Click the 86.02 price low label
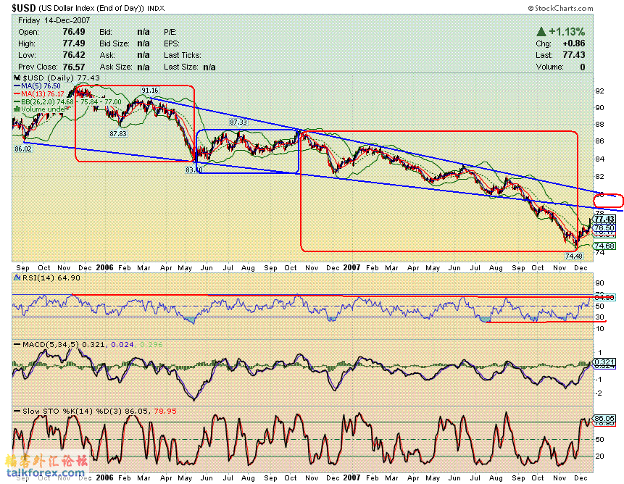Screen dimensions: 624x484 click(x=23, y=149)
